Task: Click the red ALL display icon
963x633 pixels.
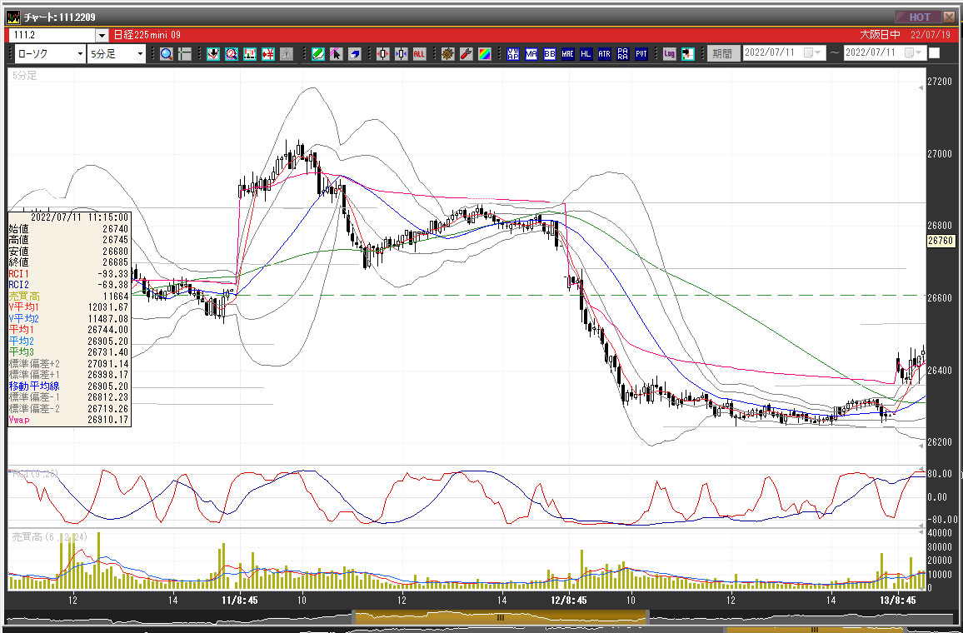Action: pyautogui.click(x=420, y=54)
